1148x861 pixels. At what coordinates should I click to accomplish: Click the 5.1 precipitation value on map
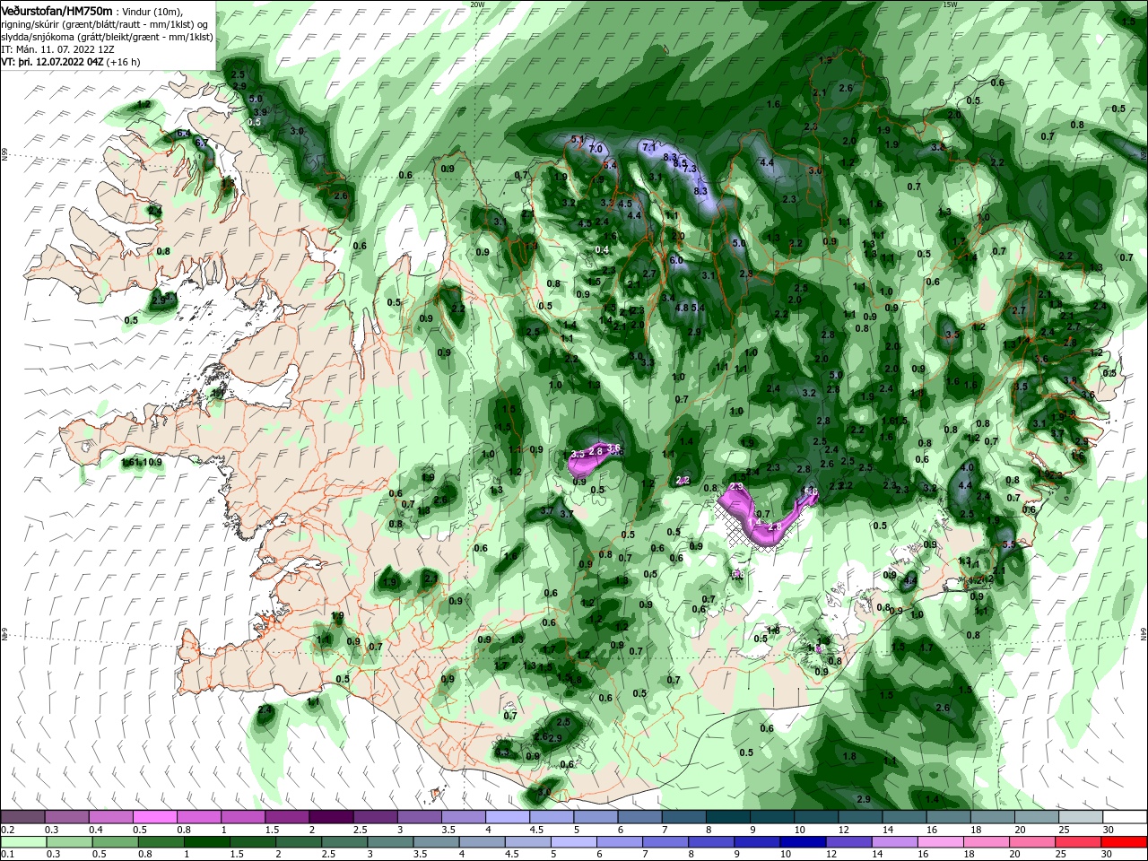coord(578,140)
